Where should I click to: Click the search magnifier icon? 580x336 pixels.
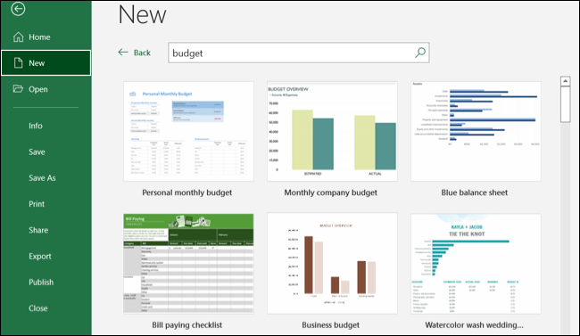(x=420, y=53)
